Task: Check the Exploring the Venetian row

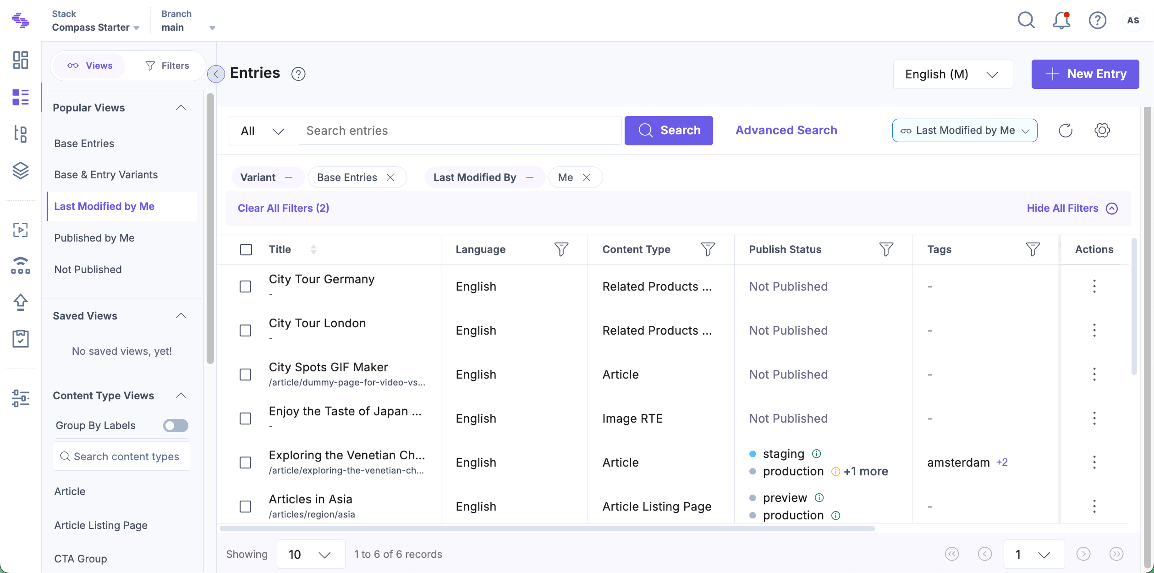Action: click(246, 462)
